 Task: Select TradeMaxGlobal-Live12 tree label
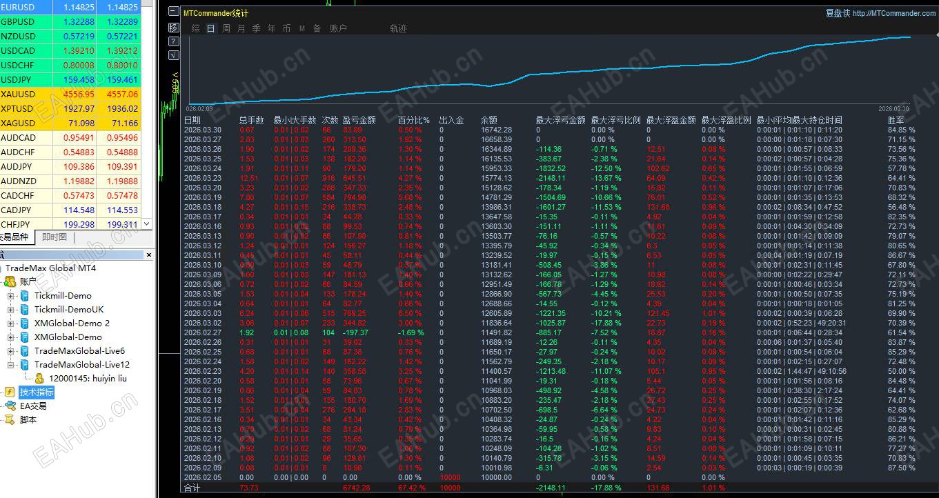tap(82, 364)
